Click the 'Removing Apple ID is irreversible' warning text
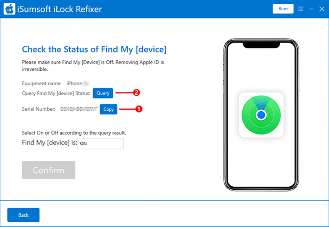Image resolution: width=329 pixels, height=227 pixels. click(93, 66)
